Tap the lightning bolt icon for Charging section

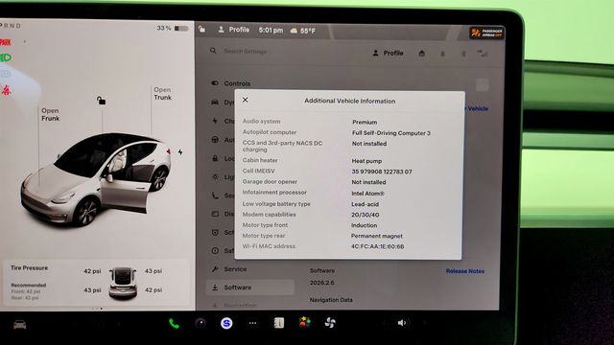coord(215,121)
